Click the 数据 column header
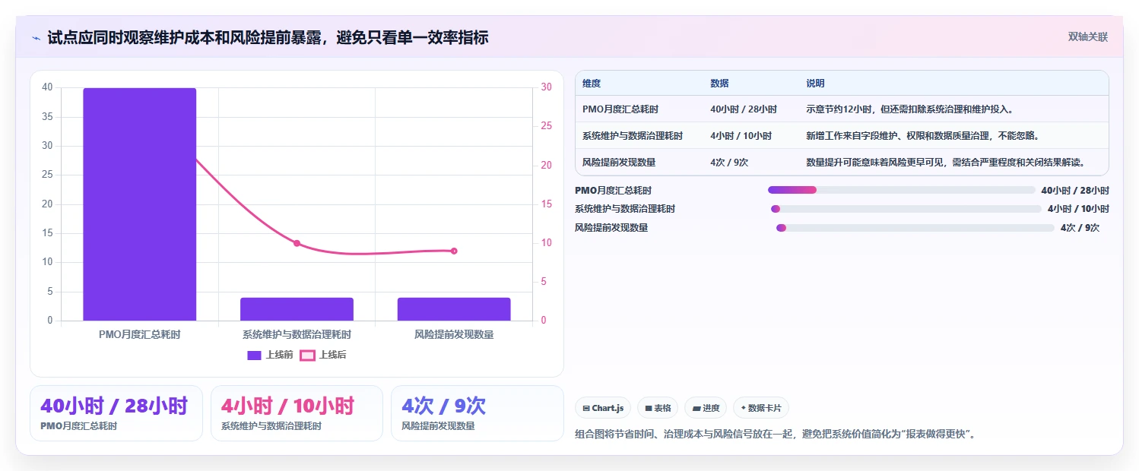The width and height of the screenshot is (1139, 471). point(719,84)
